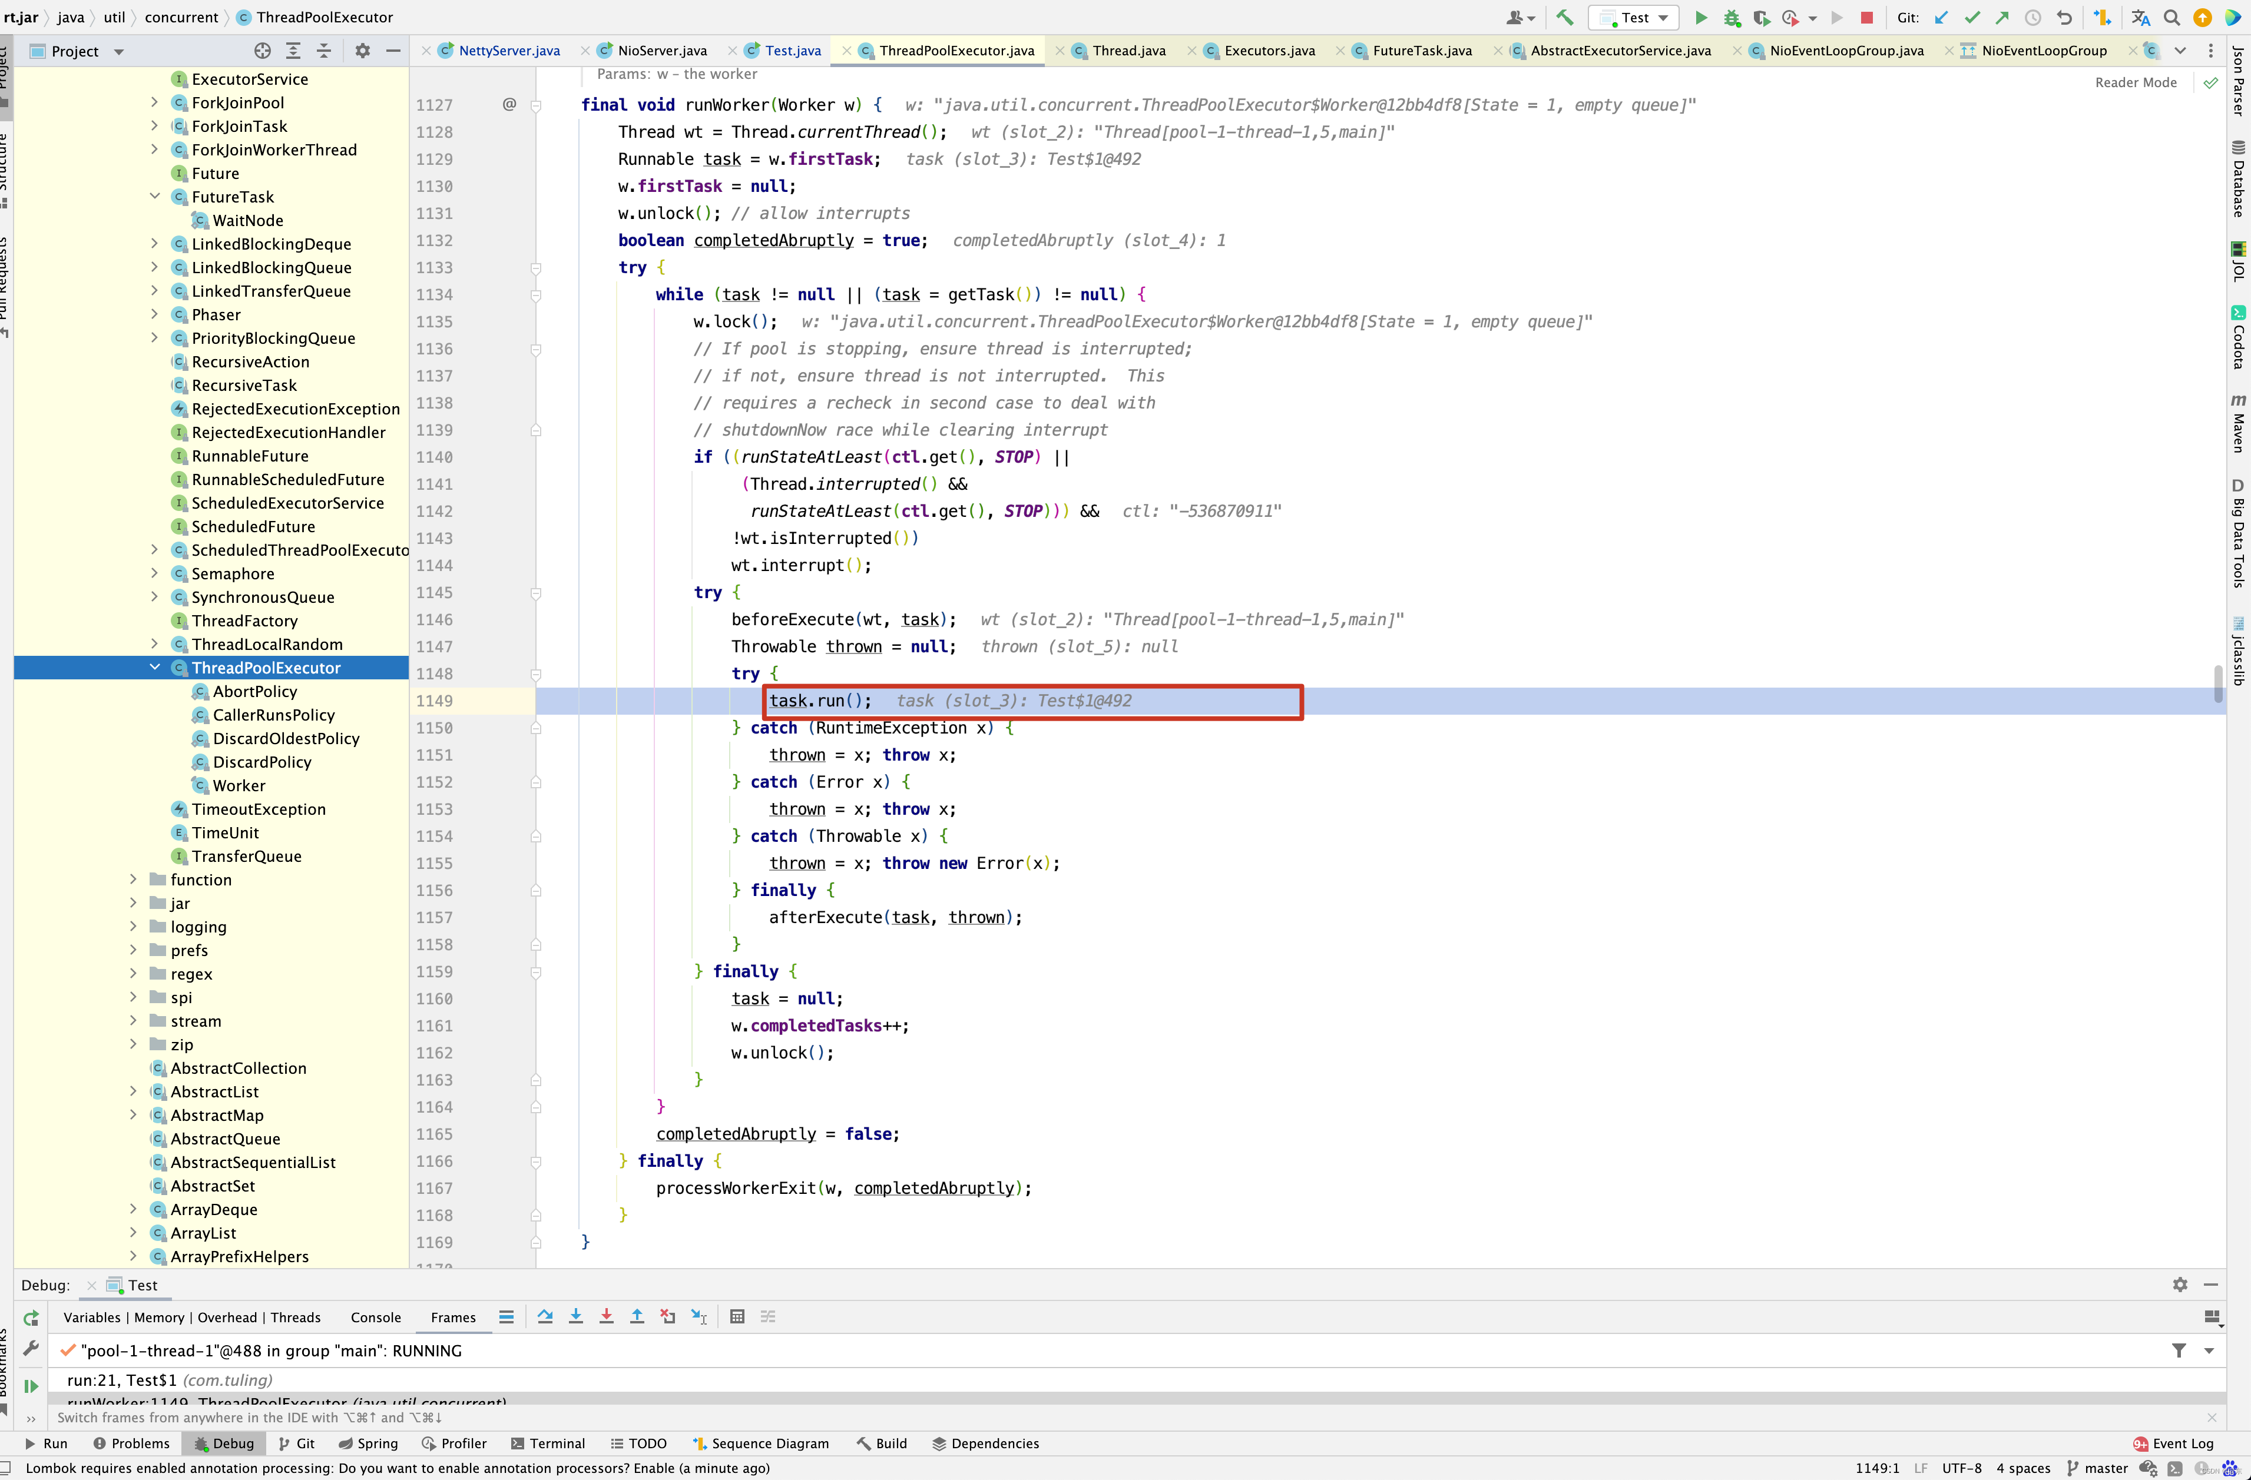Click the Step Over debugger icon

(x=545, y=1316)
